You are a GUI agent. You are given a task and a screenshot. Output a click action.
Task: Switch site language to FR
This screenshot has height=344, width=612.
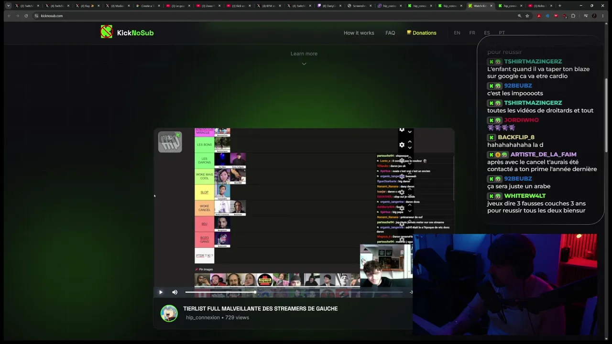[x=472, y=33]
